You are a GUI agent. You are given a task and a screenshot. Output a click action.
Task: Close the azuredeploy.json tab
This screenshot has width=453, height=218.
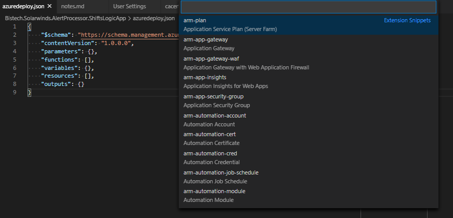[x=49, y=6]
